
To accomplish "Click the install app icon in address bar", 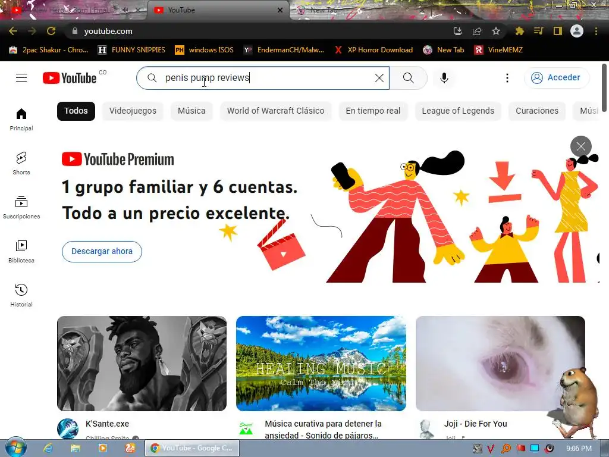I will click(458, 31).
